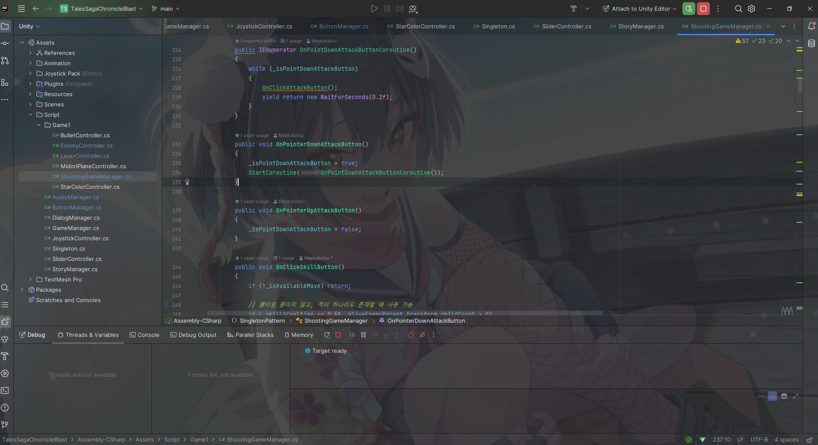818x445 pixels.
Task: Open the TODO list tool window
Action: [5, 305]
